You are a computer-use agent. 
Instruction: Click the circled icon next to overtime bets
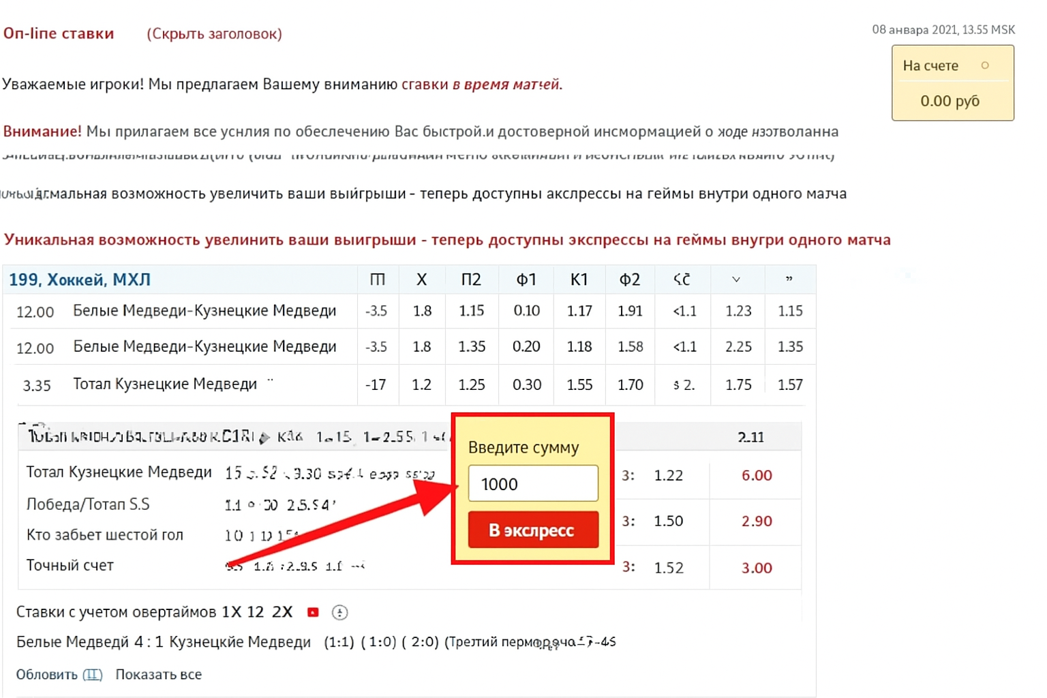(339, 612)
